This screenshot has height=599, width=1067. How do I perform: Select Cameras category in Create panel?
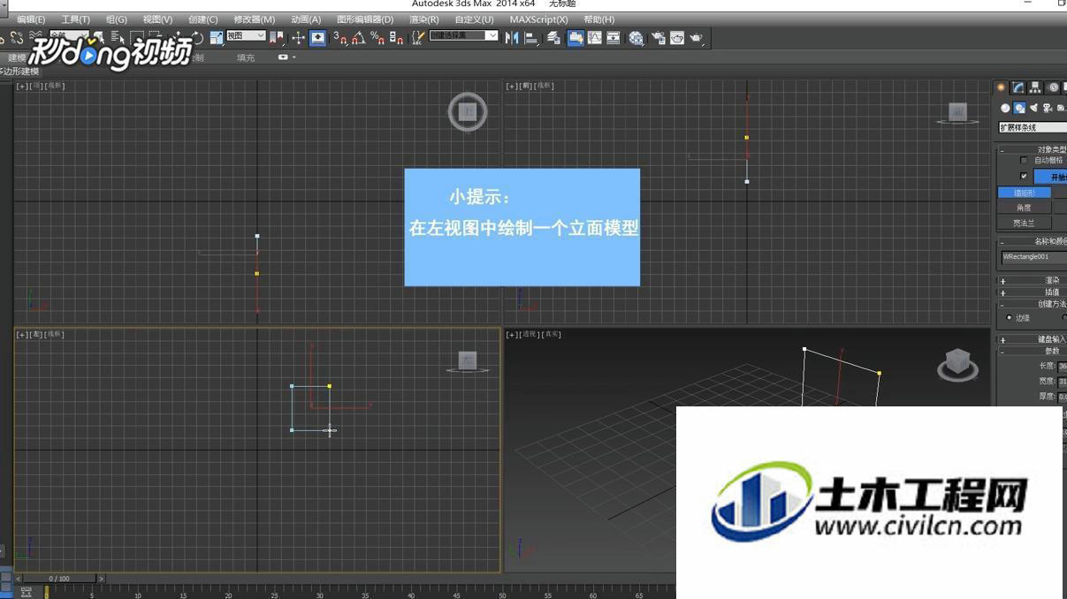(1047, 108)
